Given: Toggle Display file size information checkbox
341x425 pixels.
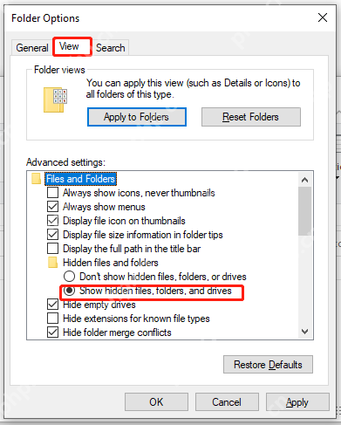Looking at the screenshot, I should 52,235.
